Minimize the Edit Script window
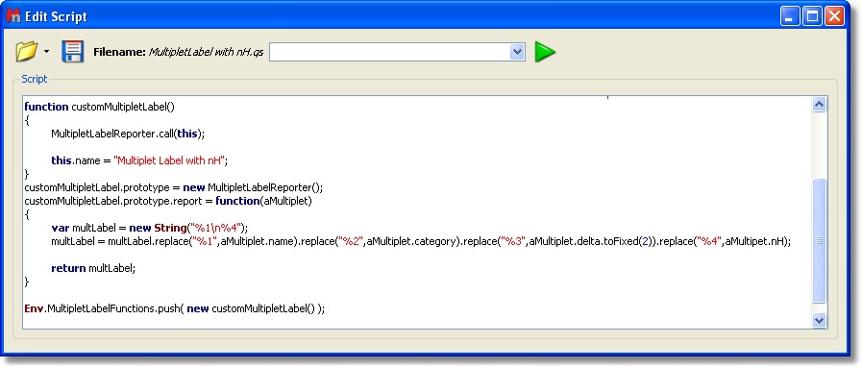The height and width of the screenshot is (368, 862). (790, 16)
